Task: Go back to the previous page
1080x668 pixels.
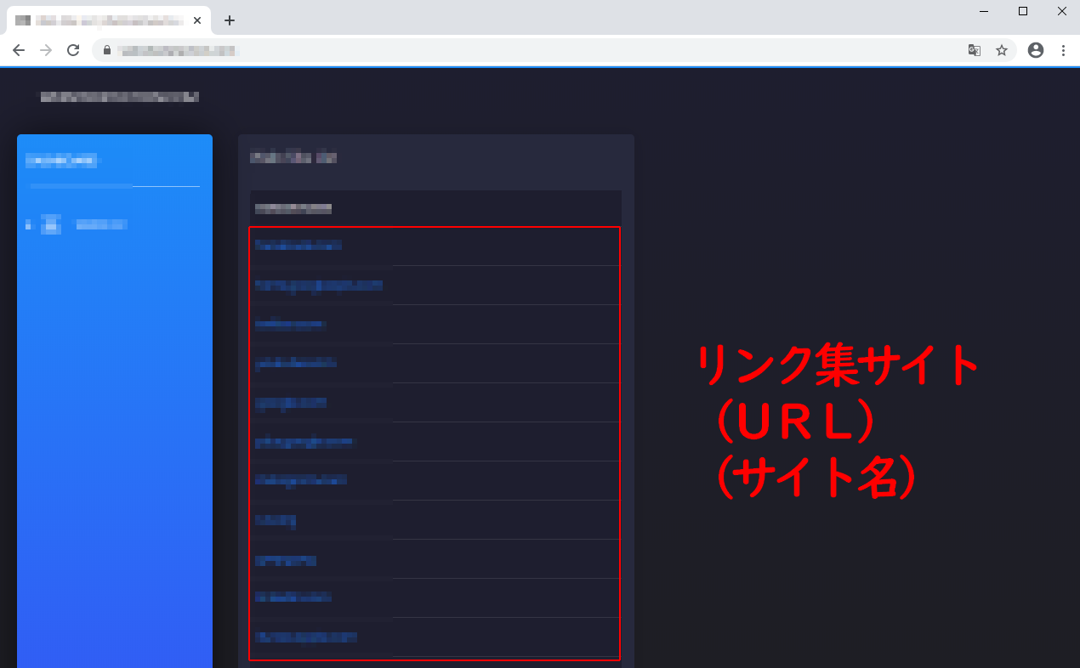Action: click(x=19, y=50)
